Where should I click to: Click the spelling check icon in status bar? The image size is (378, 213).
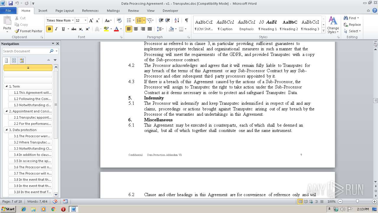[x=55, y=201]
